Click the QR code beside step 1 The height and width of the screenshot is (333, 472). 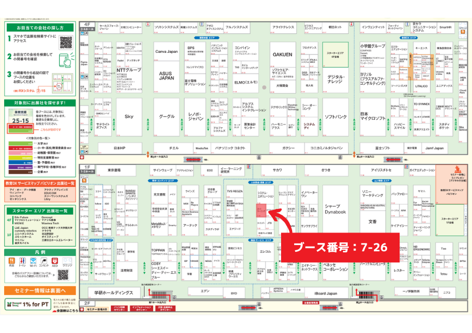tap(66, 42)
